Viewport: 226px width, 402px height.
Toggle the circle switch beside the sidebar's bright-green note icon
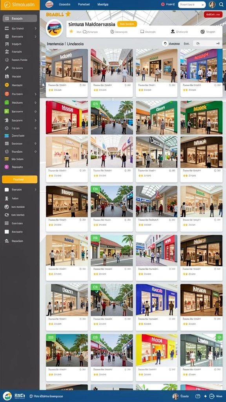[35, 112]
